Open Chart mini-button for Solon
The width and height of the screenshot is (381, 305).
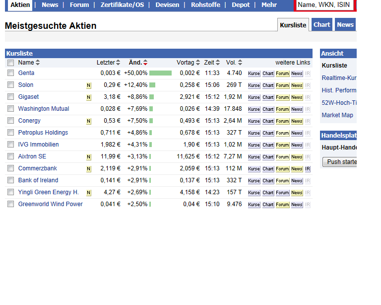tap(268, 85)
